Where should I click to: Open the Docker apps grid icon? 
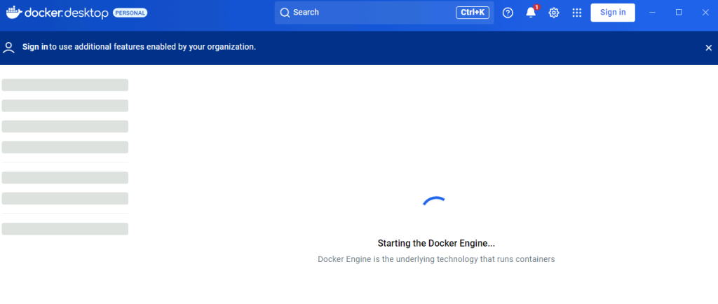[577, 13]
